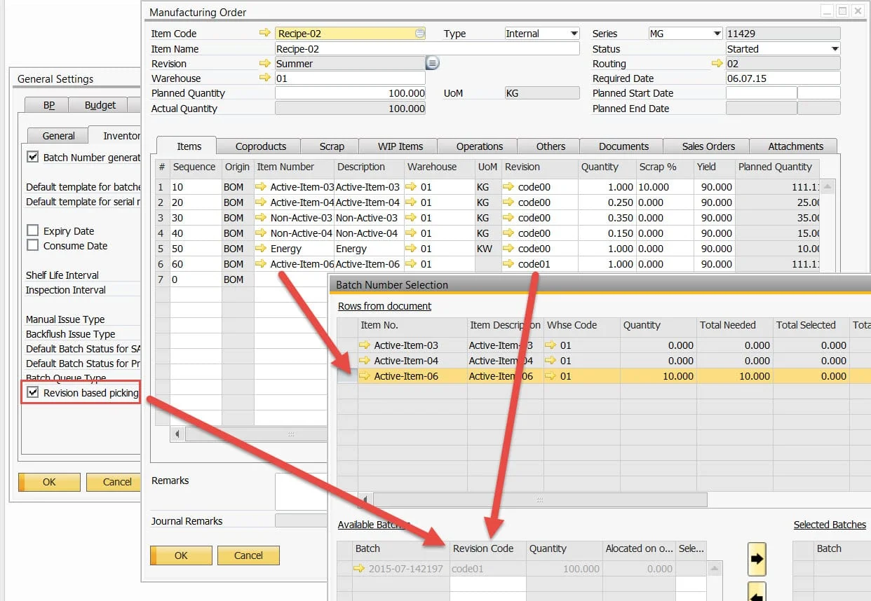
Task: Click the Remarks text box
Action: pos(301,492)
